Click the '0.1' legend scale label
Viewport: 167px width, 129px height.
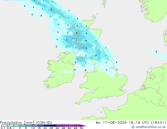pyautogui.click(x=3, y=128)
